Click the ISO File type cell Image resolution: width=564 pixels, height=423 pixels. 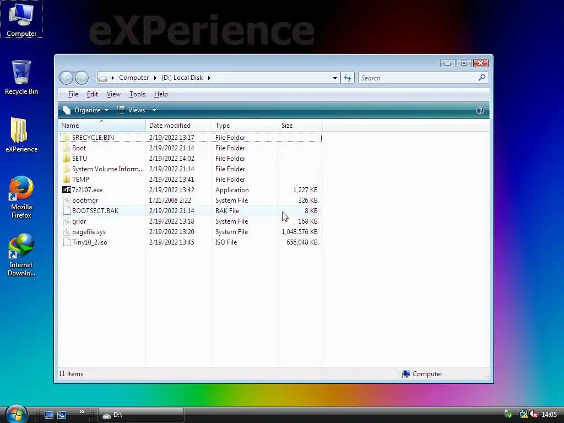pos(226,242)
